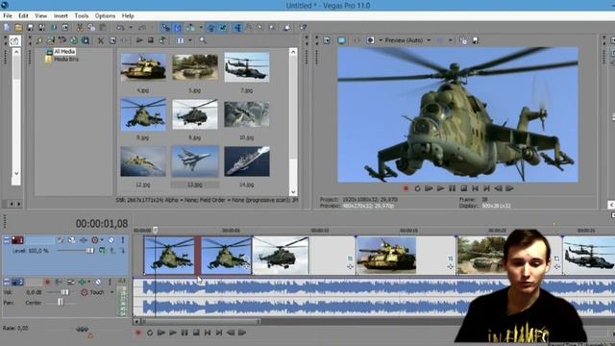Open video track automation settings dropdown
The width and height of the screenshot is (615, 346).
(102, 239)
